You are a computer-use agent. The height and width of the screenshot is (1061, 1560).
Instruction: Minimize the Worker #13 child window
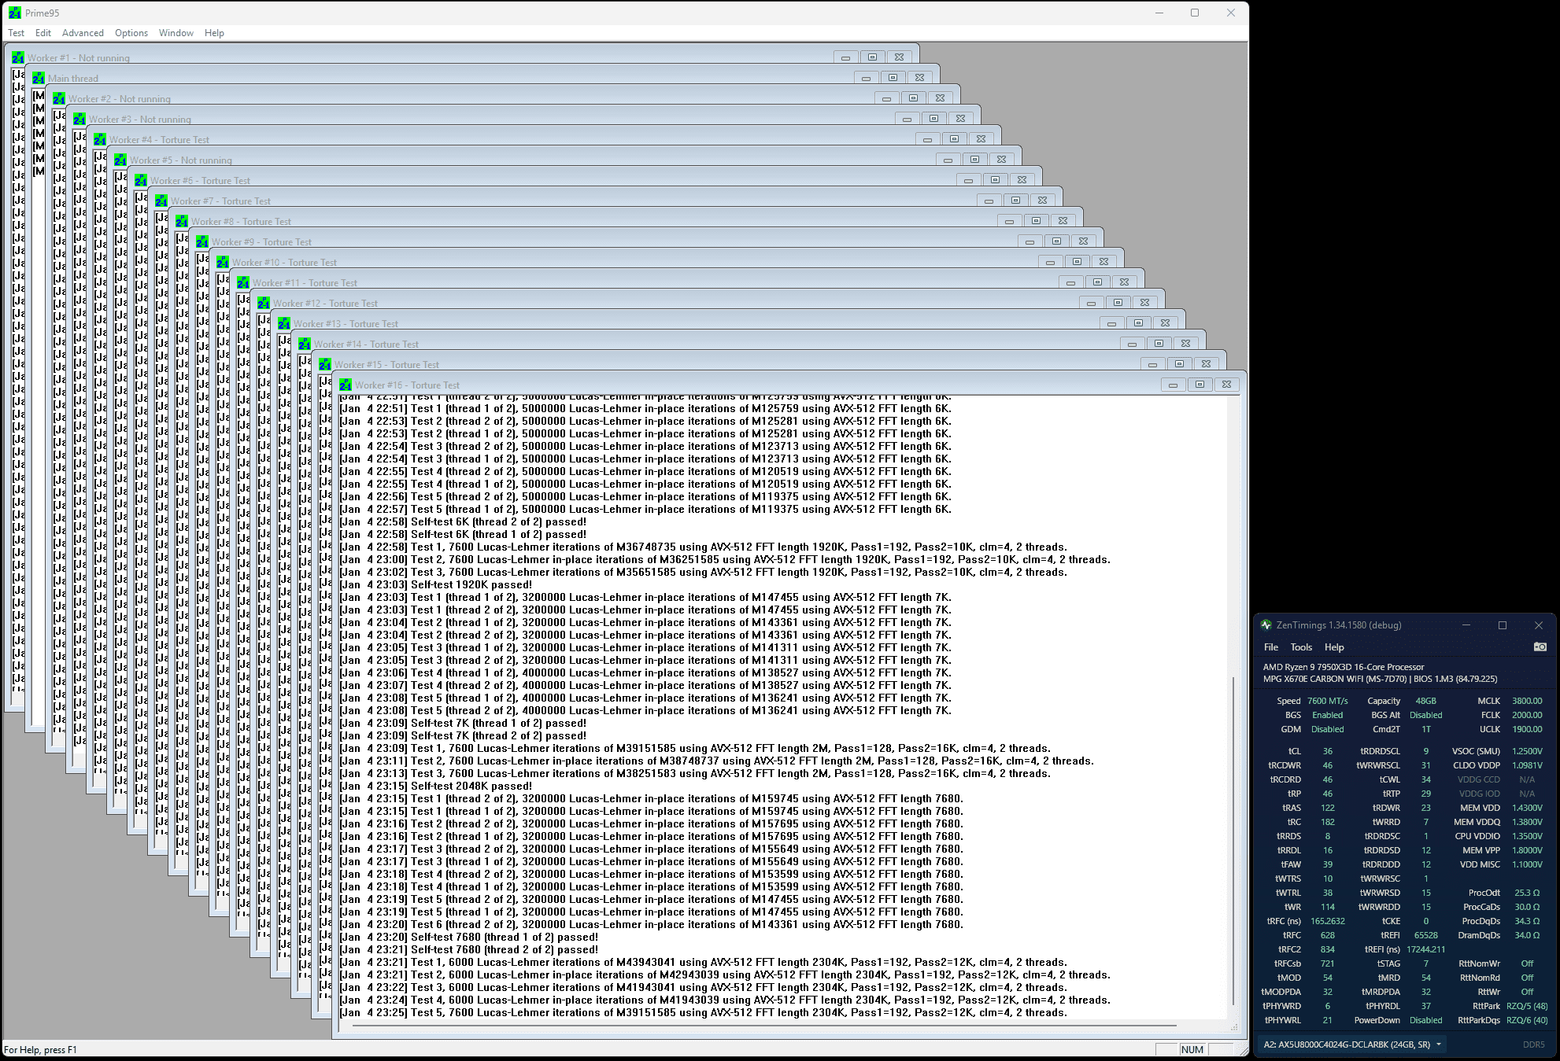coord(1111,323)
